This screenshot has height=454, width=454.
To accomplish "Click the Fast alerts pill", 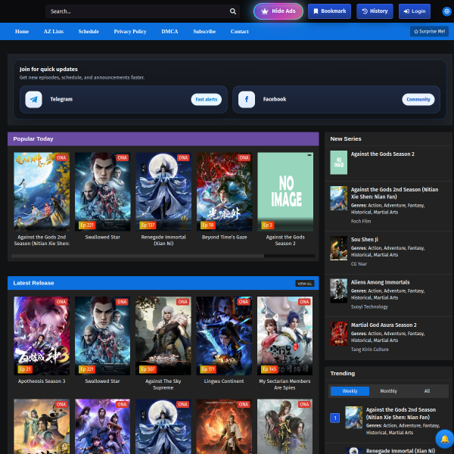I will (x=206, y=99).
